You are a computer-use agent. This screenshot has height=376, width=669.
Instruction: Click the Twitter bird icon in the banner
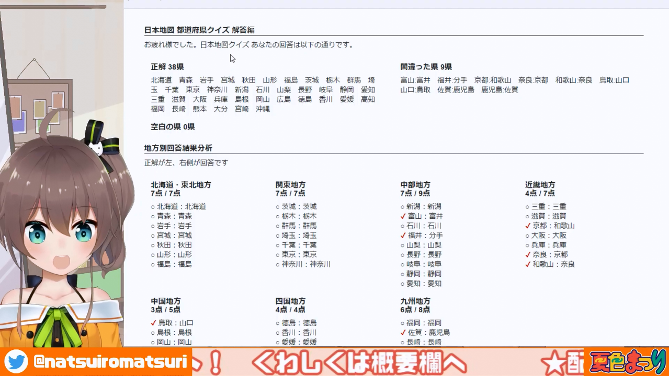[x=16, y=361]
